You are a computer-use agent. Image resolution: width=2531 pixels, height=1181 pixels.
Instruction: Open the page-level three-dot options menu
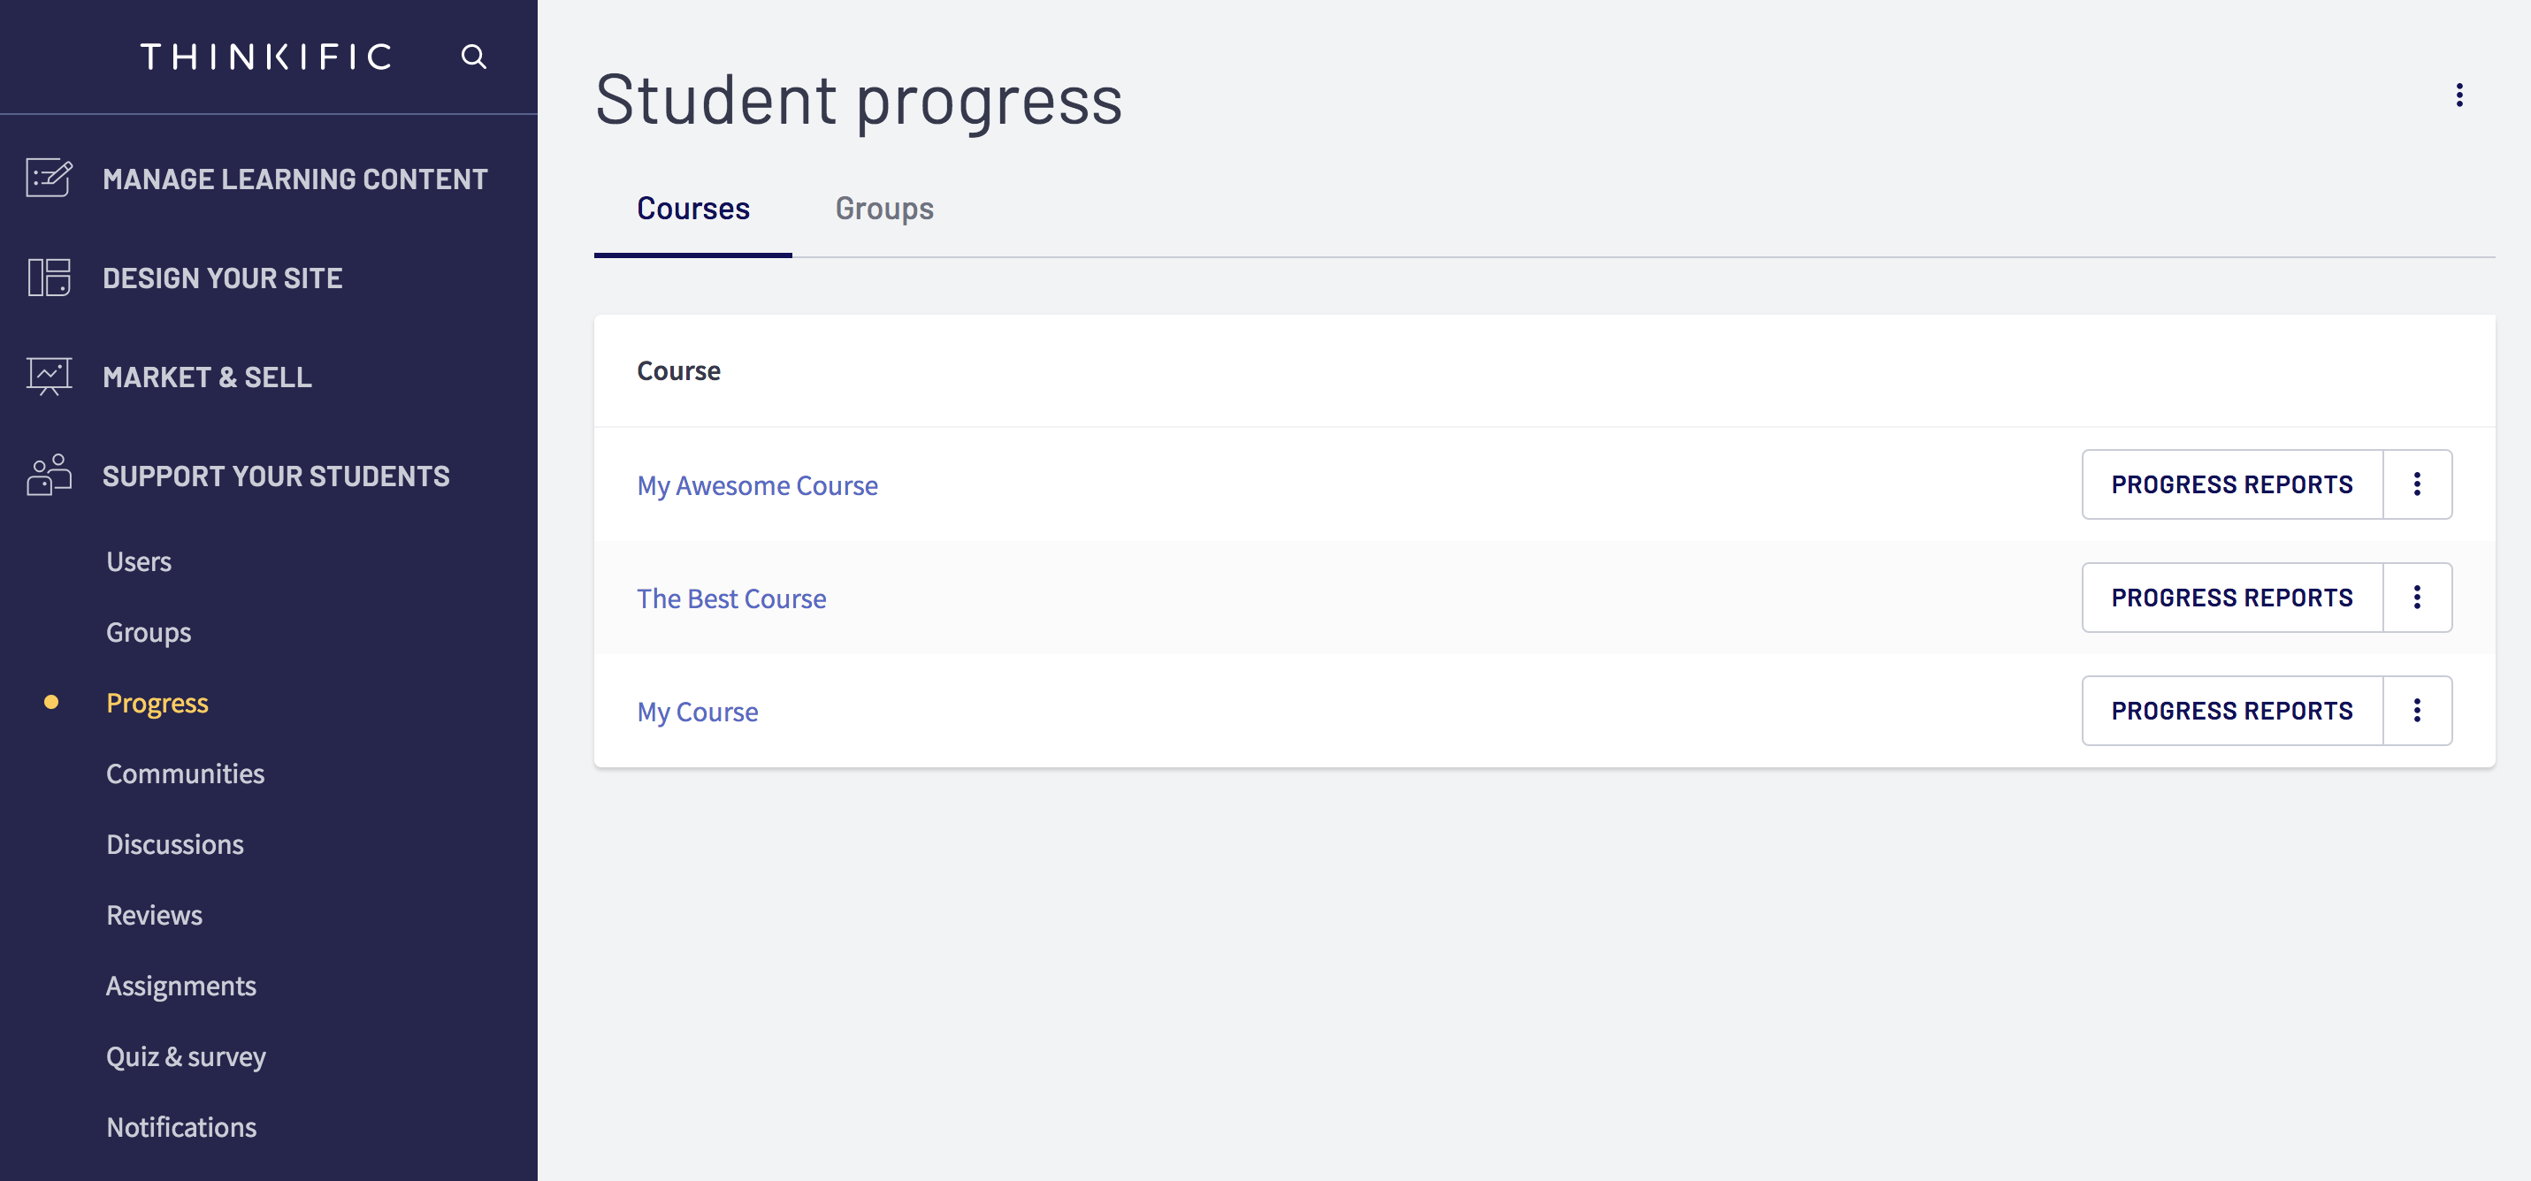click(x=2459, y=95)
